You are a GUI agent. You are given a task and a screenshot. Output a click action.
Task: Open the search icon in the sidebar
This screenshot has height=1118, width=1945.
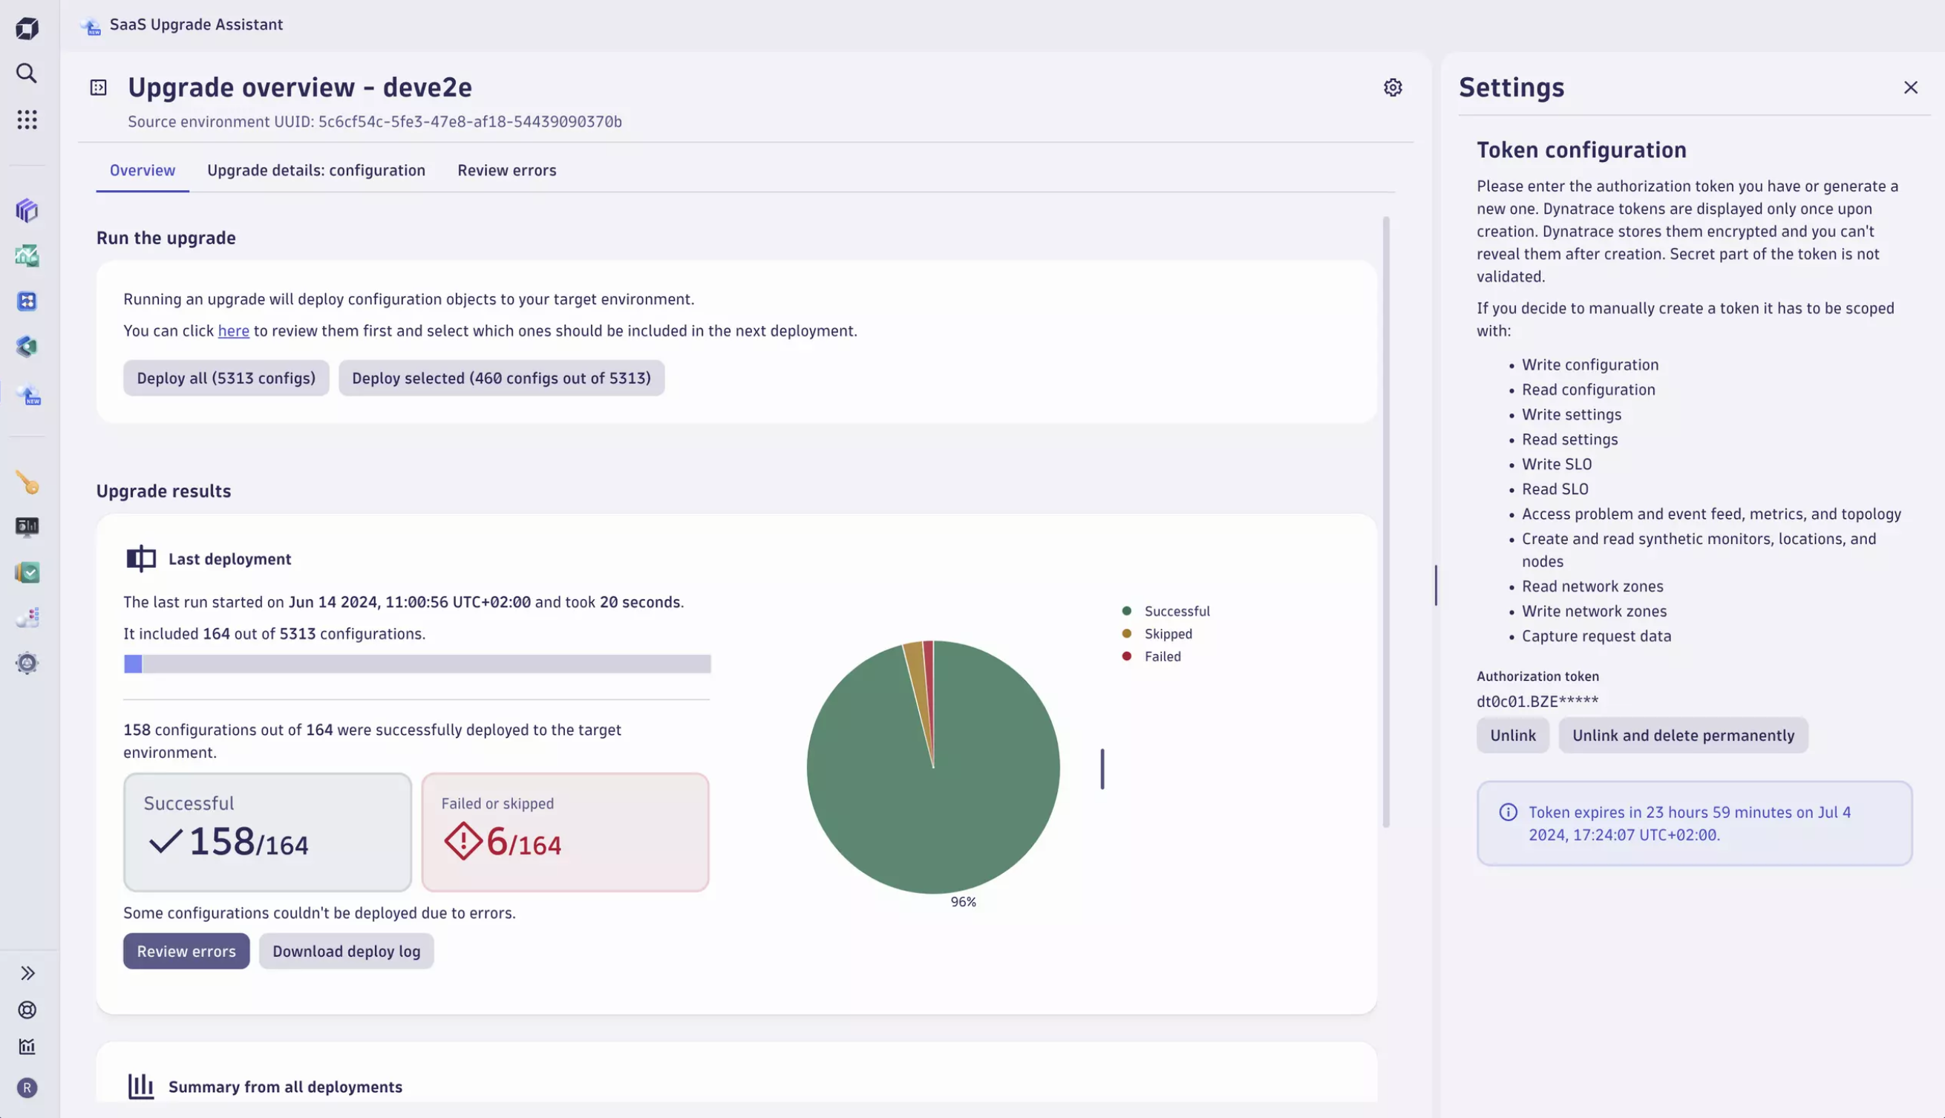tap(27, 73)
